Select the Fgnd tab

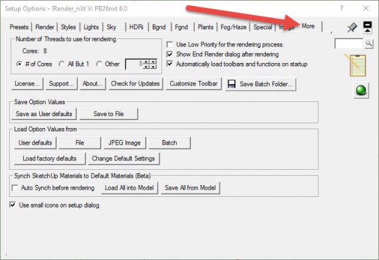(182, 27)
